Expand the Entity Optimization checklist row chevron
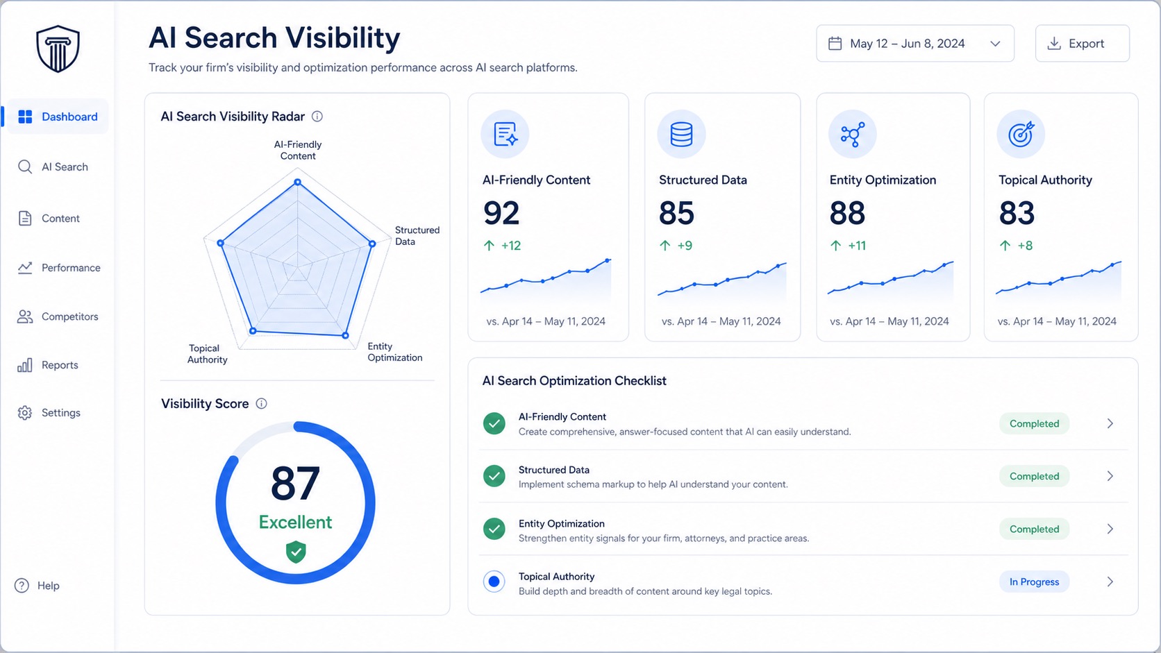Viewport: 1161px width, 653px height. (1110, 529)
